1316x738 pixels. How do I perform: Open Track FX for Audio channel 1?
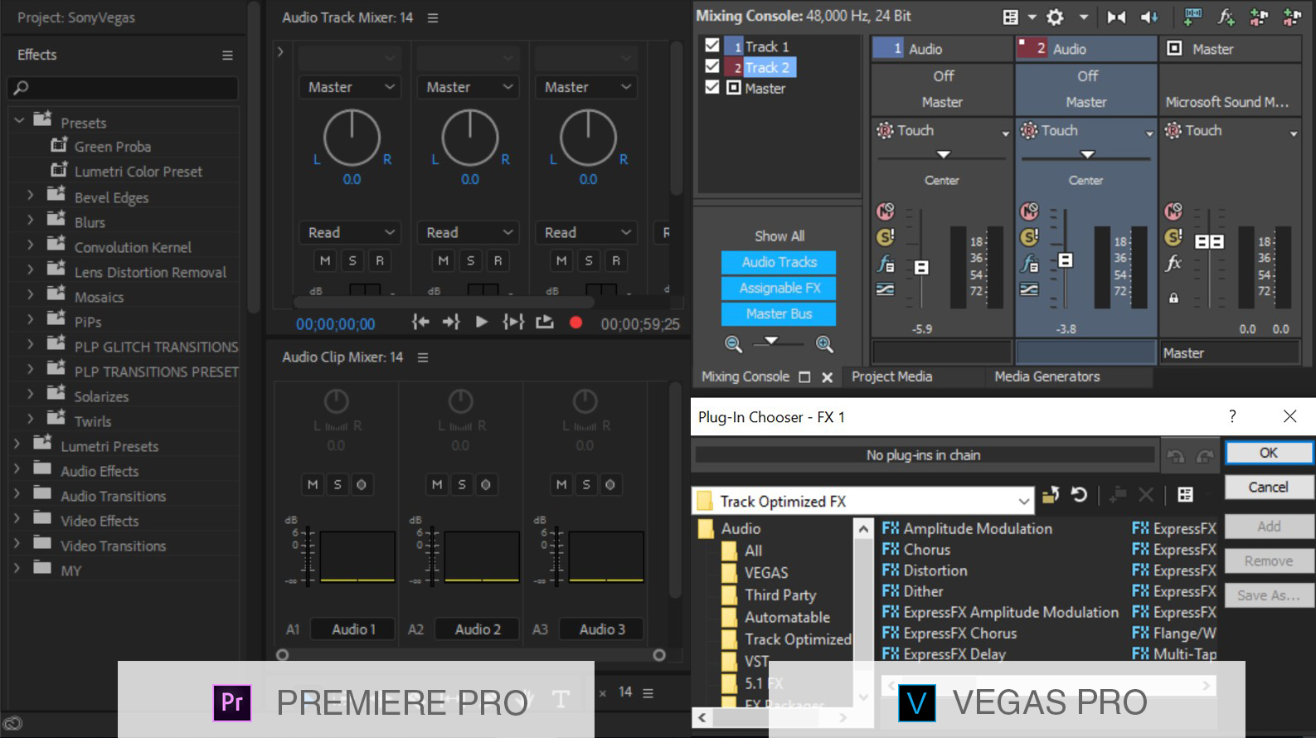point(886,264)
